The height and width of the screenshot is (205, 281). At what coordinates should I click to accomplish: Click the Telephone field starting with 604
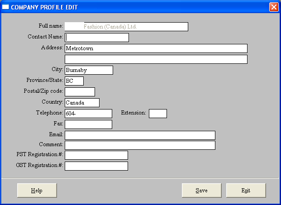[x=88, y=114]
